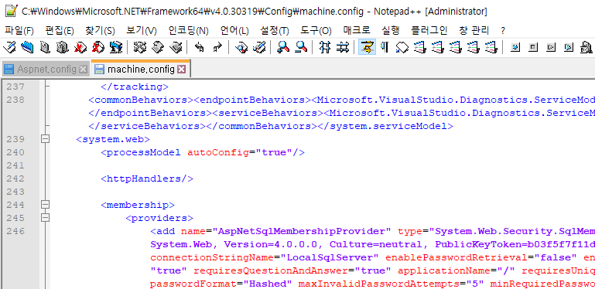
Task: Click the "LocalSqlServer" value
Action: 330,257
